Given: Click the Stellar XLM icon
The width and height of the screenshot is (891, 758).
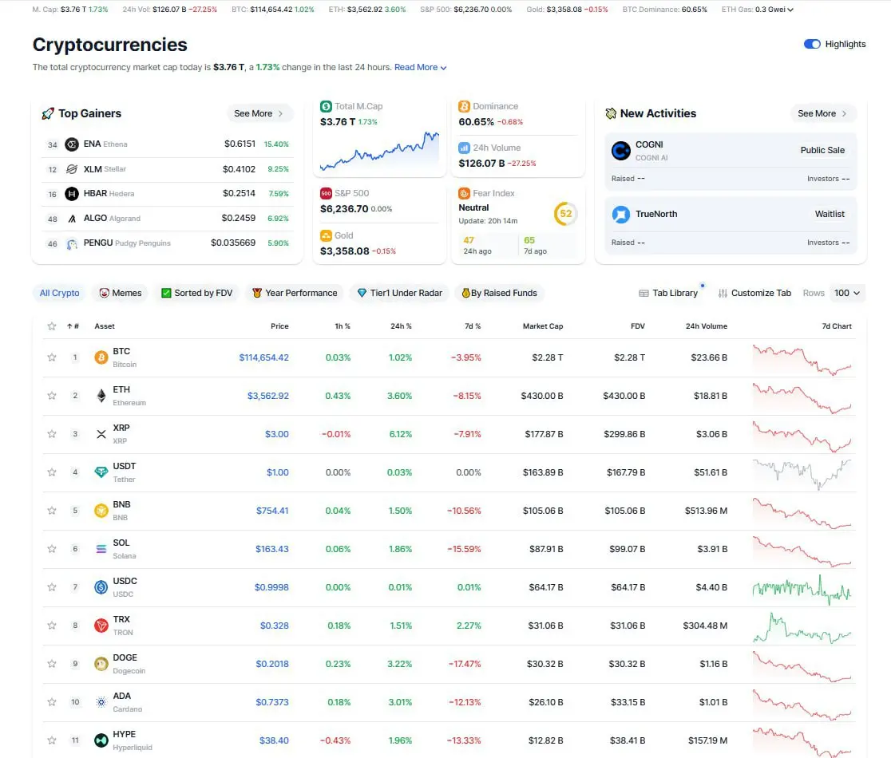Looking at the screenshot, I should [72, 169].
